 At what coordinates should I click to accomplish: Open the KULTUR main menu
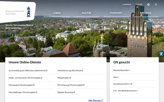(86, 13)
